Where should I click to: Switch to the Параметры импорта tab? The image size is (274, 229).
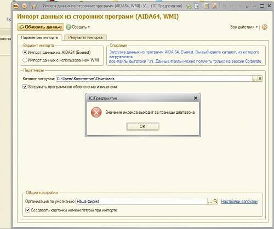pyautogui.click(x=39, y=37)
